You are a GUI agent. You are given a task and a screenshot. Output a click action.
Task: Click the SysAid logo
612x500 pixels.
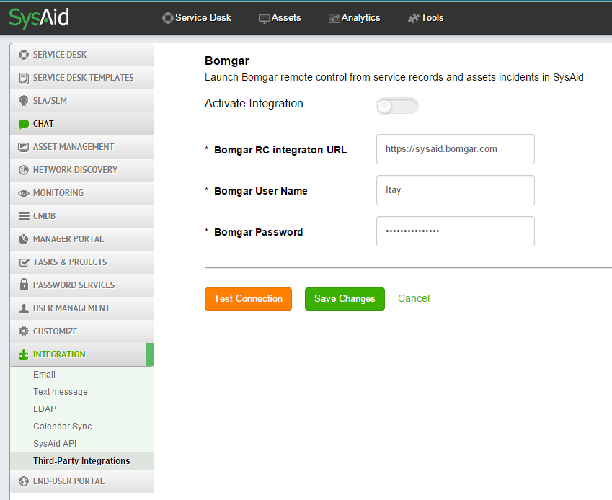click(x=39, y=18)
